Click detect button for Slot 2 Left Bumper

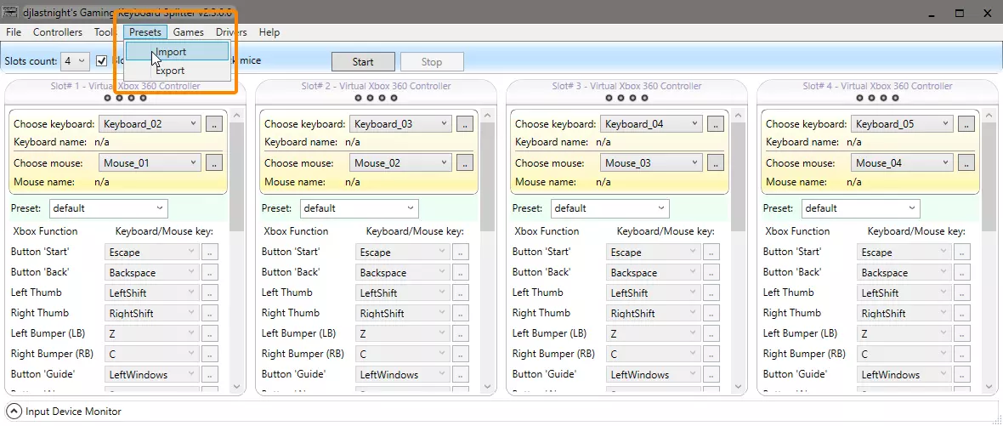[461, 334]
